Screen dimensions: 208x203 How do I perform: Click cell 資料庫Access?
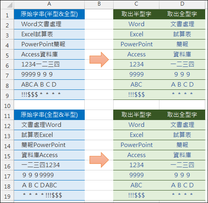point(49,155)
